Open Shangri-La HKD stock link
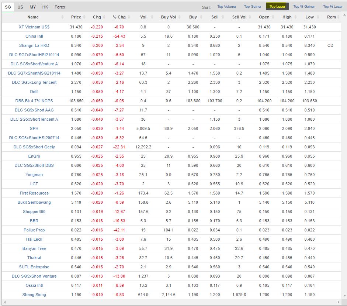Screen dimensions: 347x306 tap(34, 45)
